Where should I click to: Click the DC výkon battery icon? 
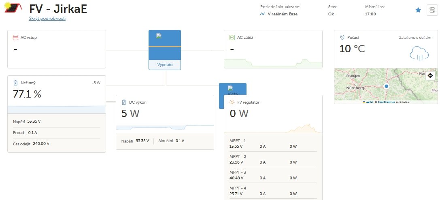[x=124, y=102]
